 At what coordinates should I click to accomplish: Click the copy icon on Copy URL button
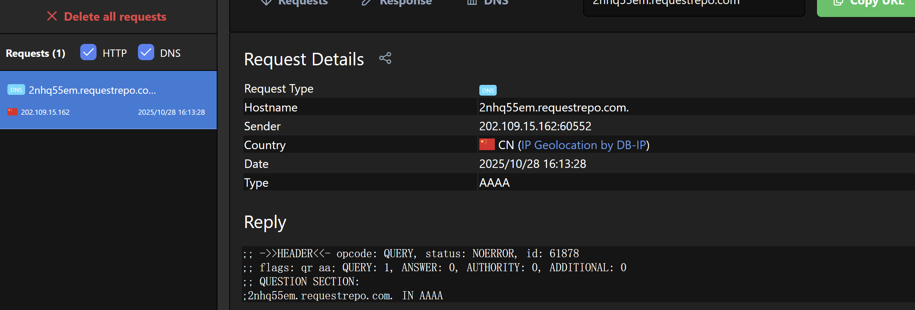pos(838,2)
